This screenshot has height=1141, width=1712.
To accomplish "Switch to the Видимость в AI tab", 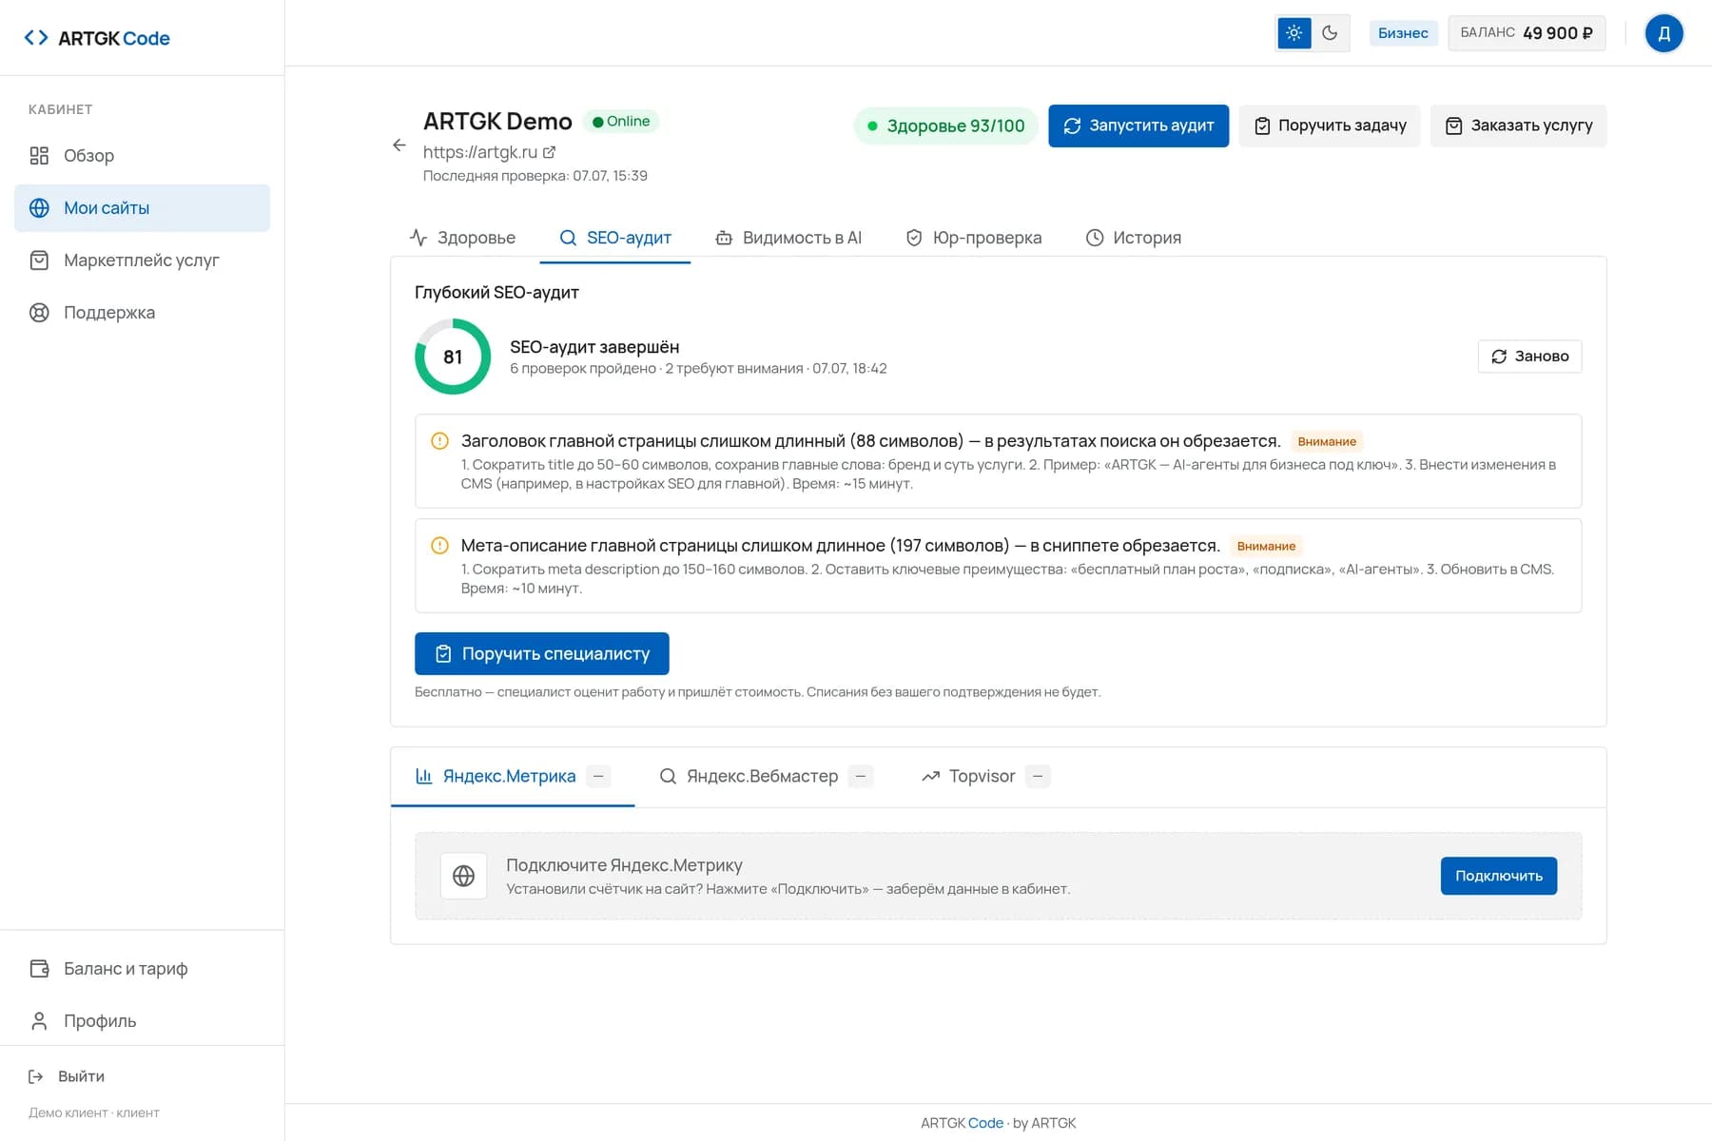I will click(x=788, y=238).
